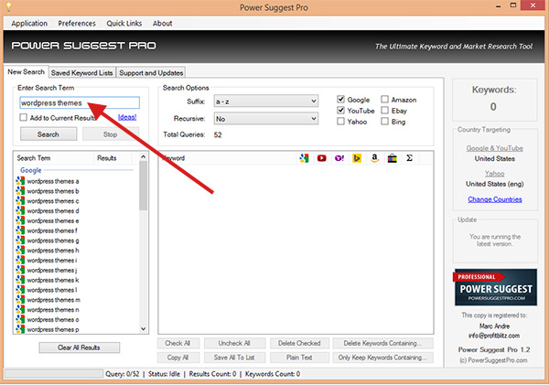This screenshot has height=385, width=549.
Task: Click the Bing column icon in keyword header
Action: click(x=357, y=158)
